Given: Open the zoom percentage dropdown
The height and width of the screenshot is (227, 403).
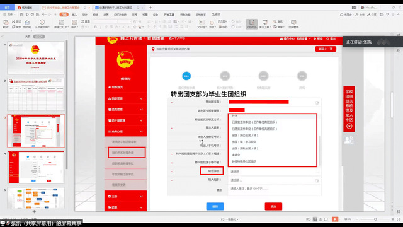Looking at the screenshot, I should tap(348, 219).
